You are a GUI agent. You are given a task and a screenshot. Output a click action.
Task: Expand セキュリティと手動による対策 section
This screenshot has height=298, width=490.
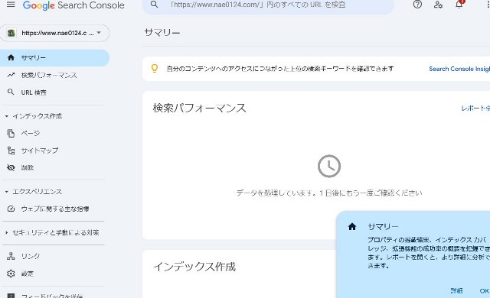pyautogui.click(x=52, y=232)
